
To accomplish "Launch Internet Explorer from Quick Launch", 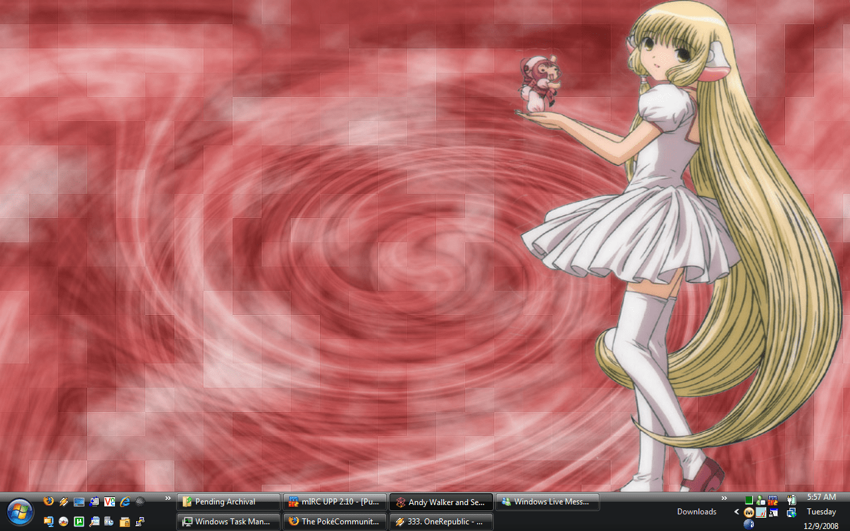I will pos(125,501).
